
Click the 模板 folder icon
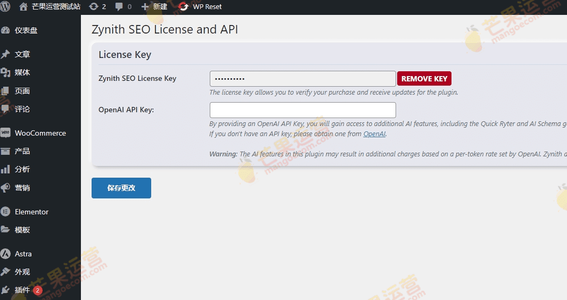tap(5, 229)
